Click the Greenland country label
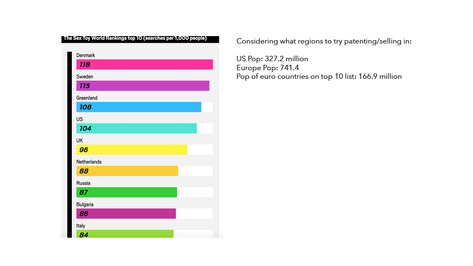Viewport: 473px width, 266px height. point(87,98)
